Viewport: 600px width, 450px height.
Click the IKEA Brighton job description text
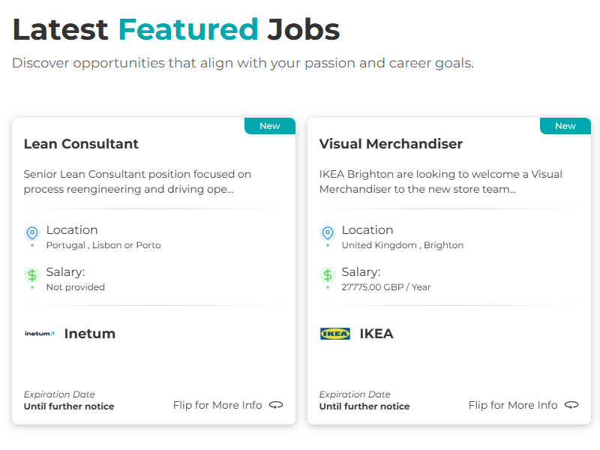point(440,181)
